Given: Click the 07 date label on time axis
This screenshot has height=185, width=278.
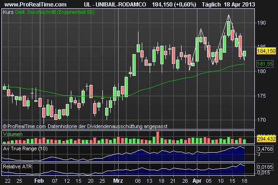Looking at the screenshot, I should pyautogui.click(x=55, y=181).
